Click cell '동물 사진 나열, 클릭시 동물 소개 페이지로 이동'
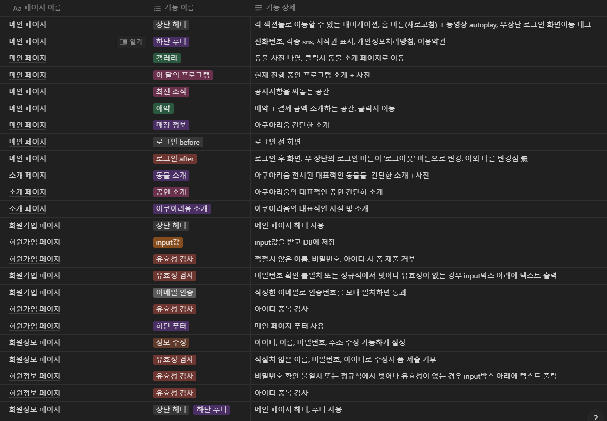Screen dimensions: 607x421 tap(329, 58)
